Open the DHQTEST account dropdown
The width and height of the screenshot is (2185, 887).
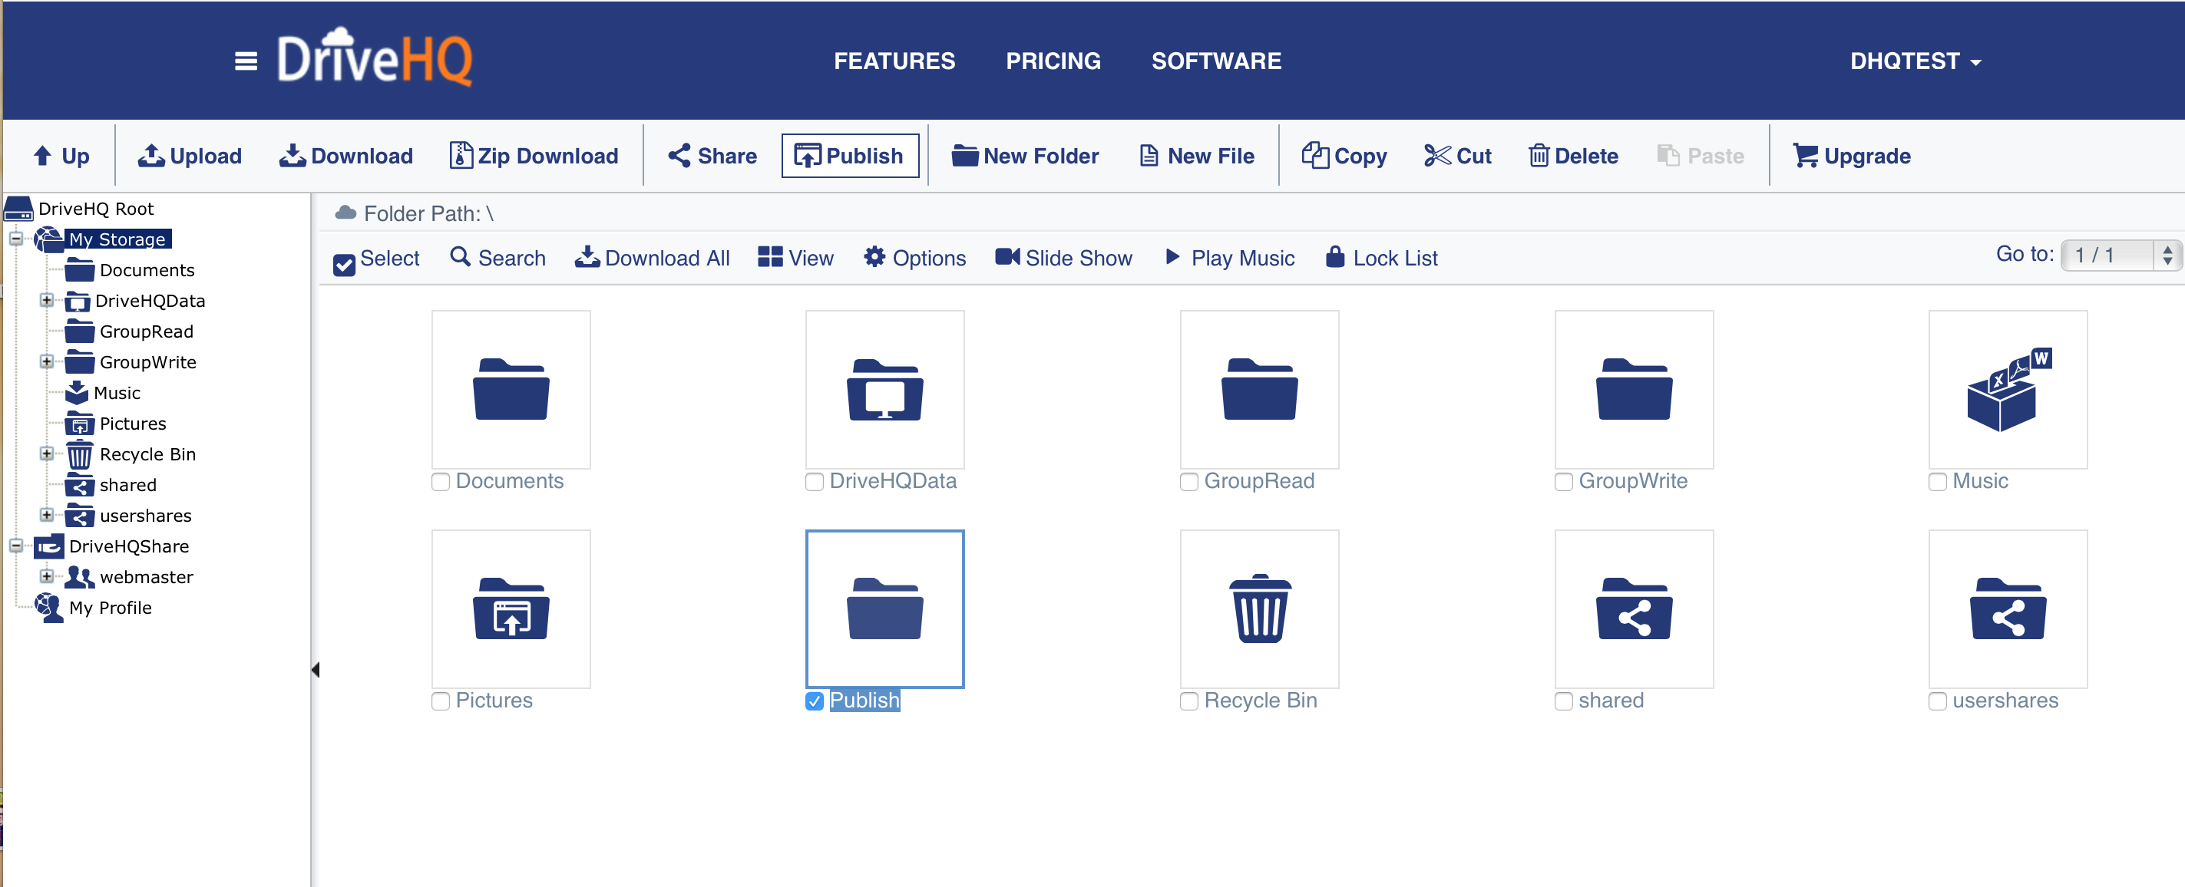pos(1915,61)
